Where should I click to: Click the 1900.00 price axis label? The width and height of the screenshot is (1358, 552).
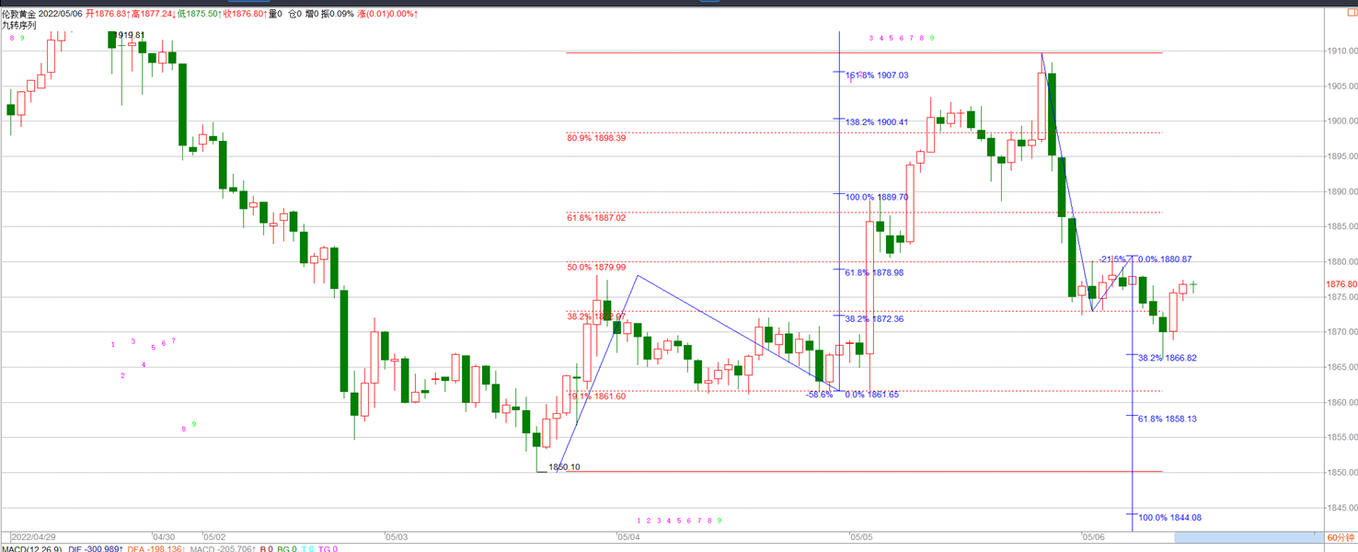(x=1341, y=121)
